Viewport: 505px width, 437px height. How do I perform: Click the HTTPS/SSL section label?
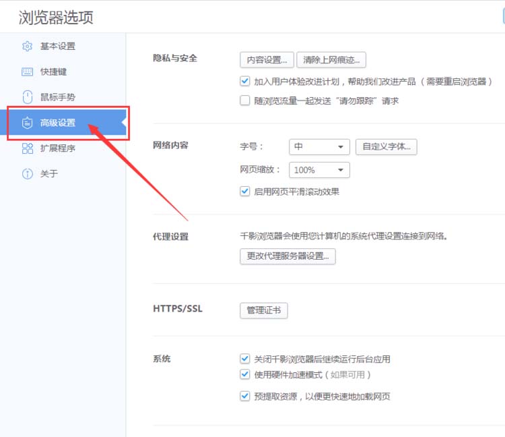click(x=178, y=309)
